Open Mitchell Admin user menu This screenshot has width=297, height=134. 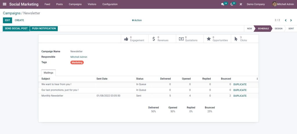coord(283,4)
